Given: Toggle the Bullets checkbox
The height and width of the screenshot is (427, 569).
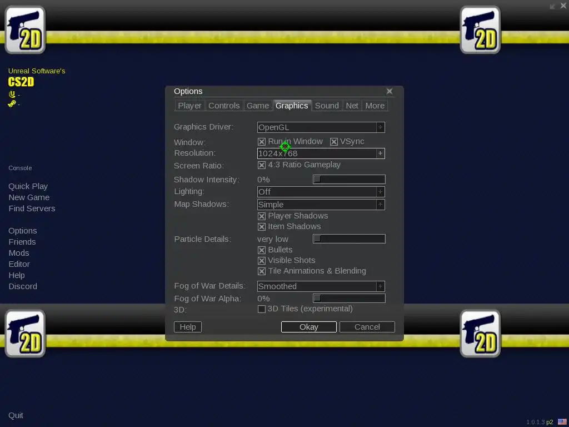Looking at the screenshot, I should point(262,250).
